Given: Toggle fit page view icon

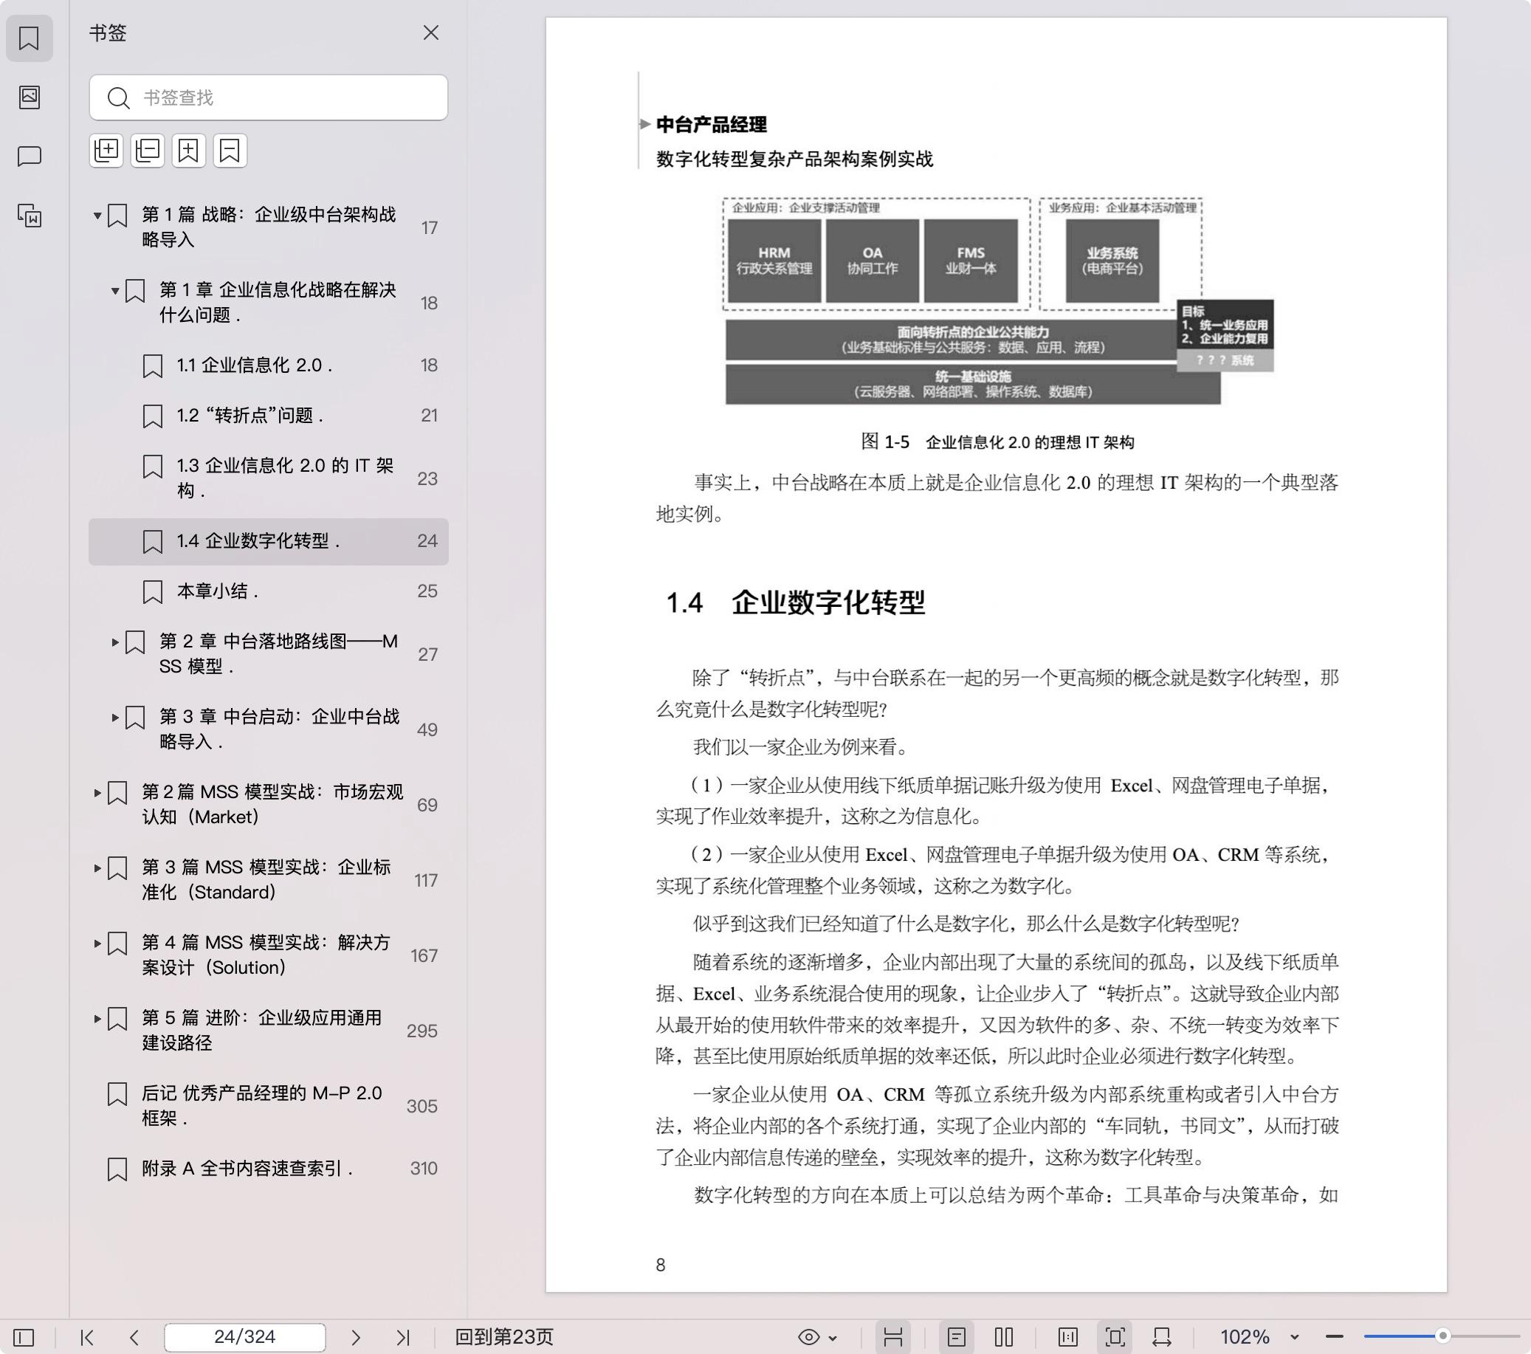Looking at the screenshot, I should pyautogui.click(x=1115, y=1338).
